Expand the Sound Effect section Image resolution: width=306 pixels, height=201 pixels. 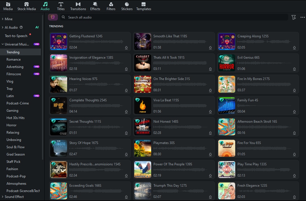pyautogui.click(x=3, y=197)
